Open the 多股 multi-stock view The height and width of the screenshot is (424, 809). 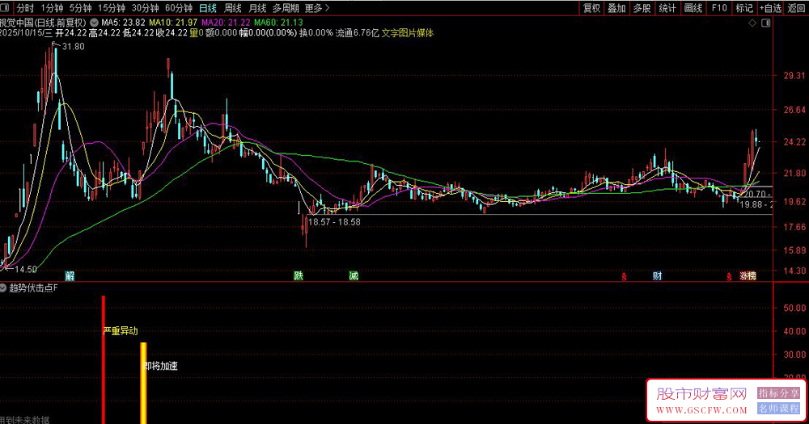[642, 8]
